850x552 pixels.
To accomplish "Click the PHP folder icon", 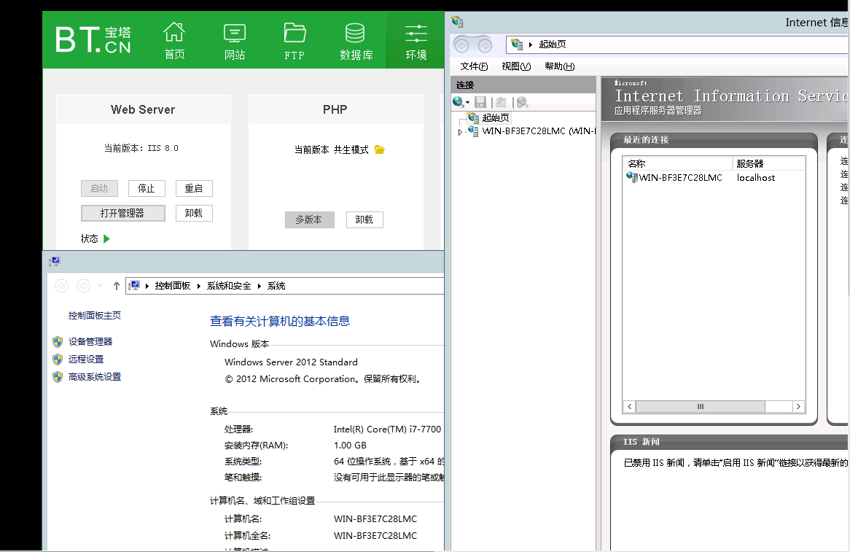I will [380, 149].
